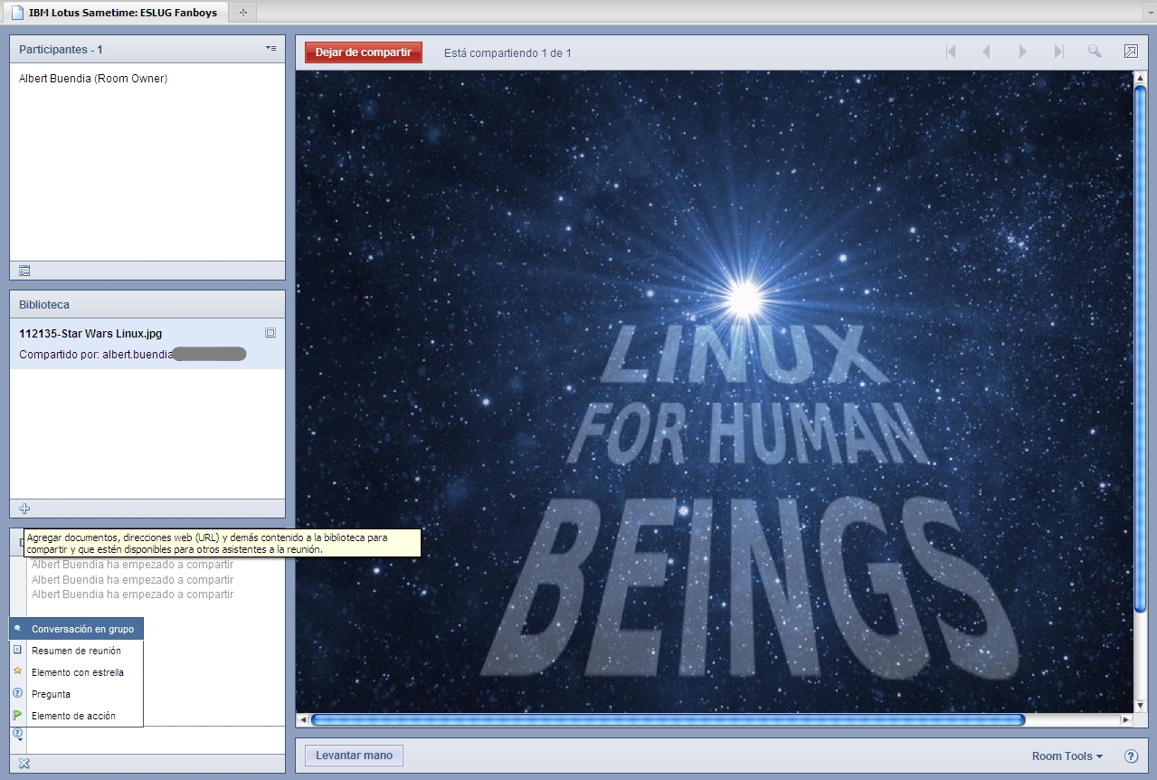
Task: Click the plus icon to add library content
Action: point(24,509)
